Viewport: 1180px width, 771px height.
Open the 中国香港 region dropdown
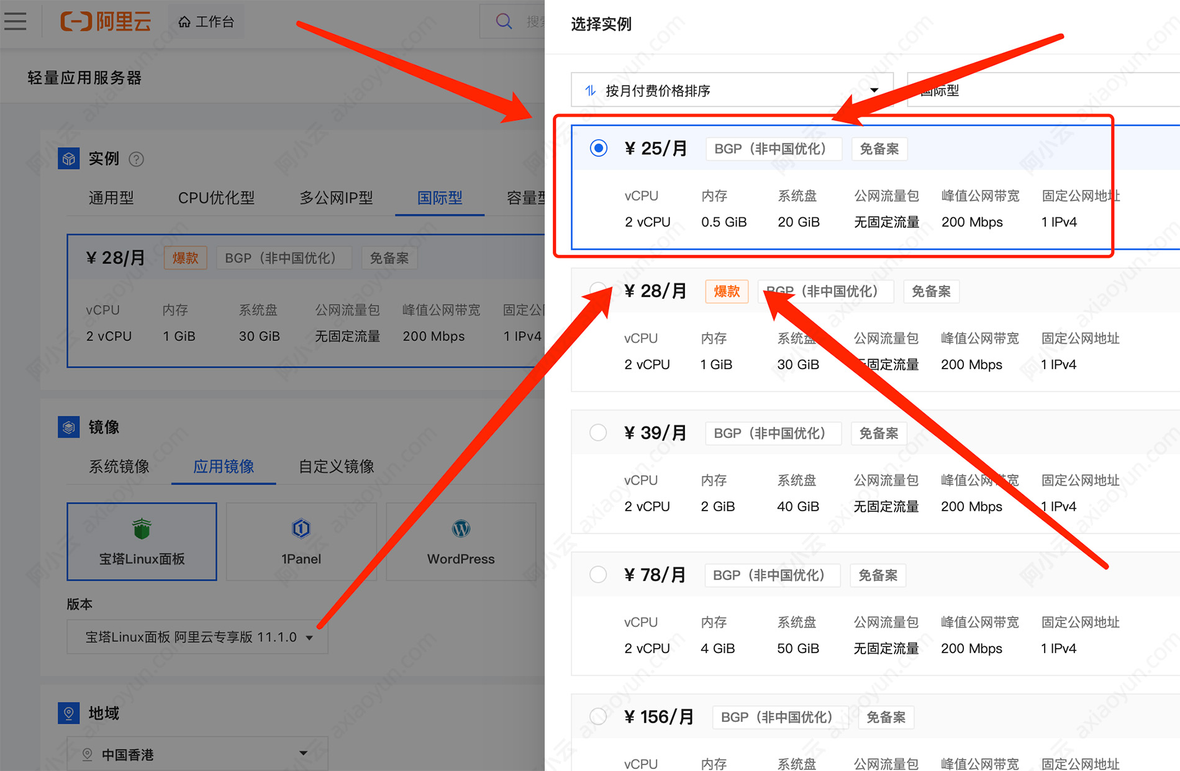point(197,754)
